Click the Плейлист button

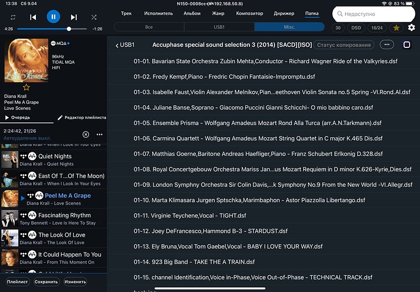18,282
